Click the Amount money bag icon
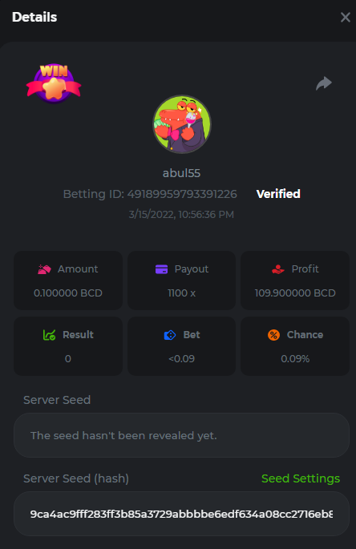356x549 pixels. point(45,269)
